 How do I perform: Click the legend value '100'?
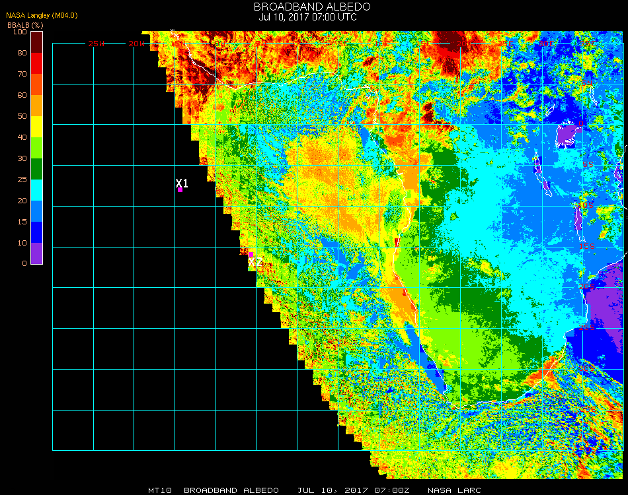pos(20,32)
